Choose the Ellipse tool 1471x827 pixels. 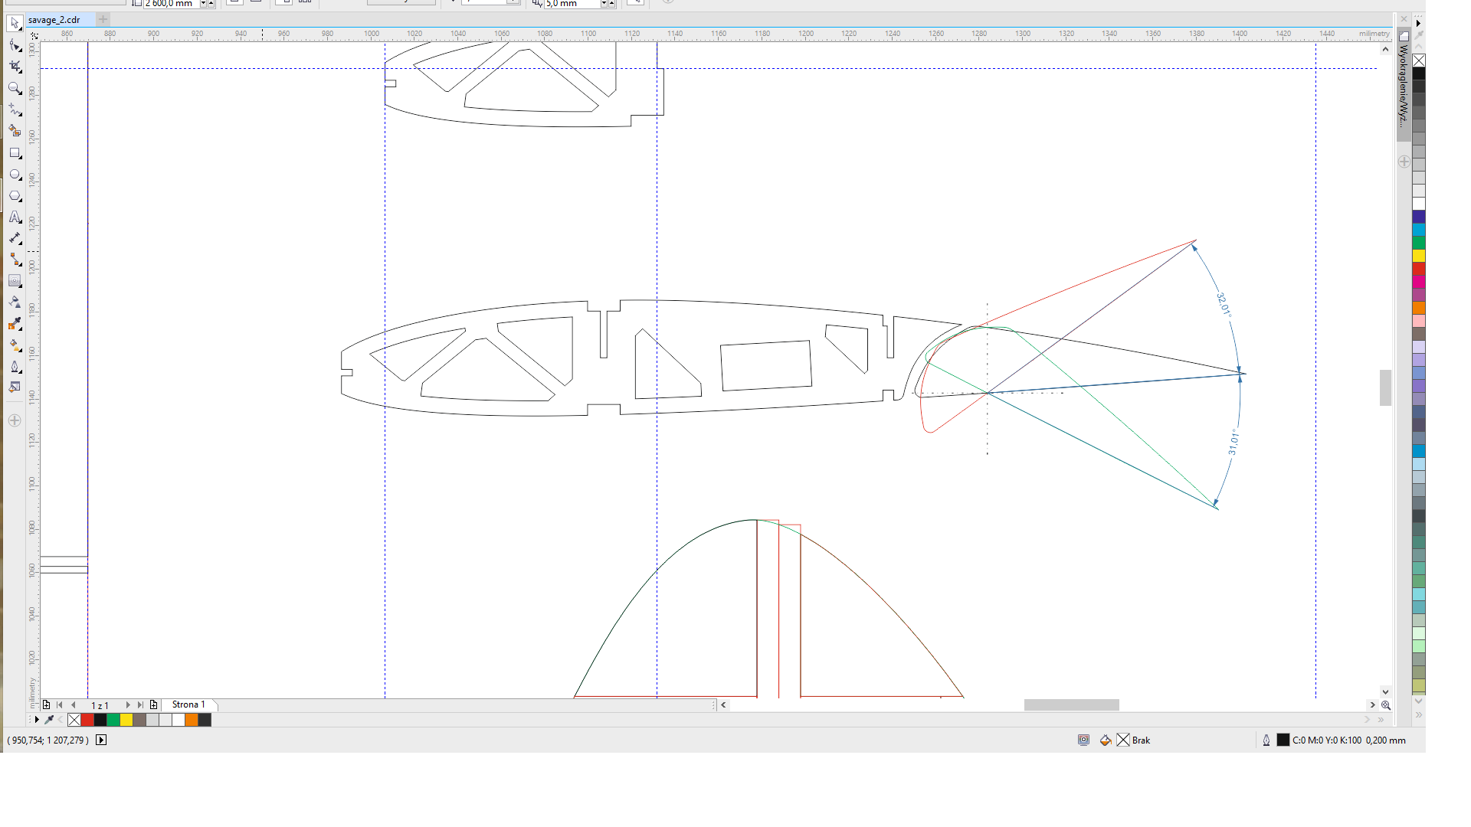point(15,175)
